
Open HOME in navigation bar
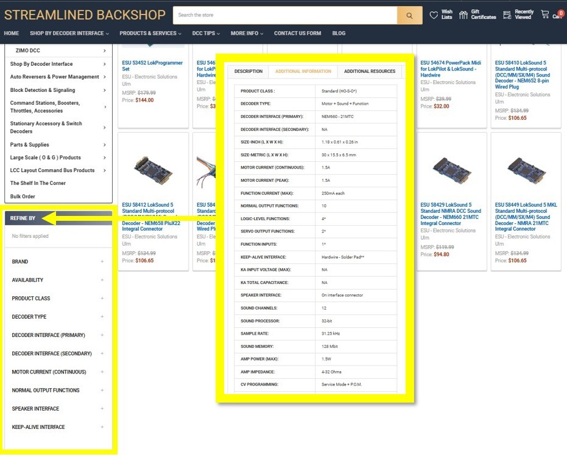pos(12,33)
